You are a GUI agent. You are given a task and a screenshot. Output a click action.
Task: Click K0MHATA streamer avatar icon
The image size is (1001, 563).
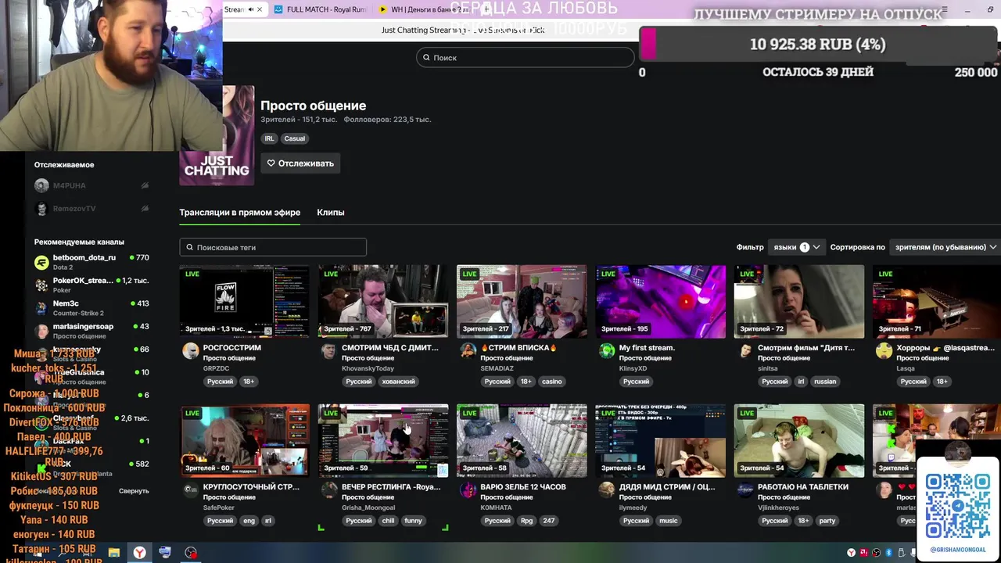pyautogui.click(x=468, y=489)
